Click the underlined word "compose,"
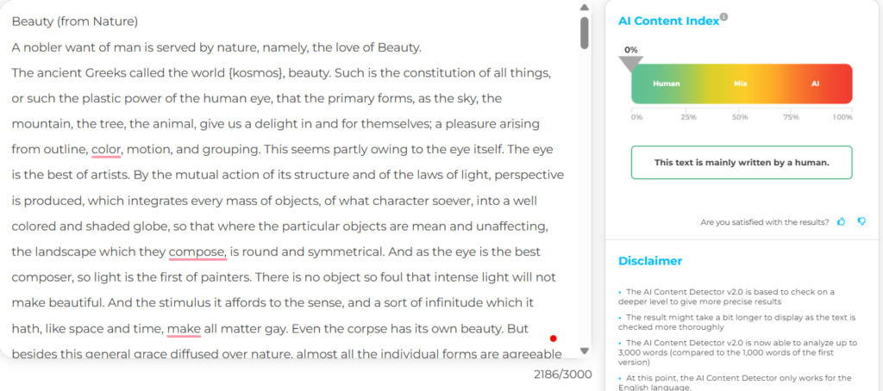 [197, 251]
